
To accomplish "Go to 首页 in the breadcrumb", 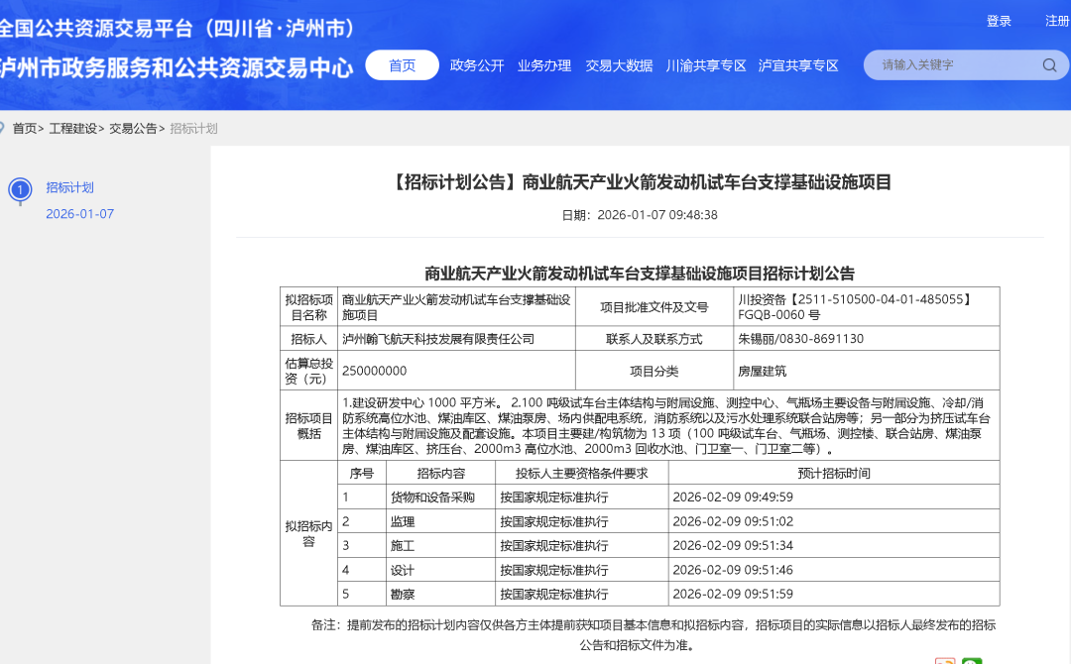I will click(x=25, y=129).
